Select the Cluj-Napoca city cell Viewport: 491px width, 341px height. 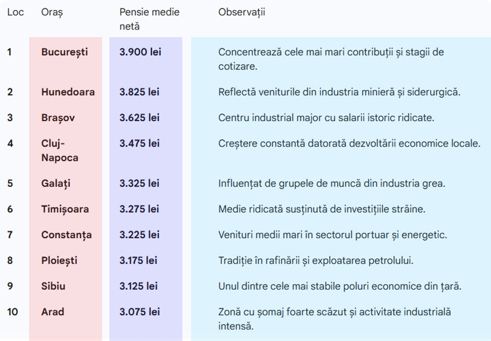60,150
